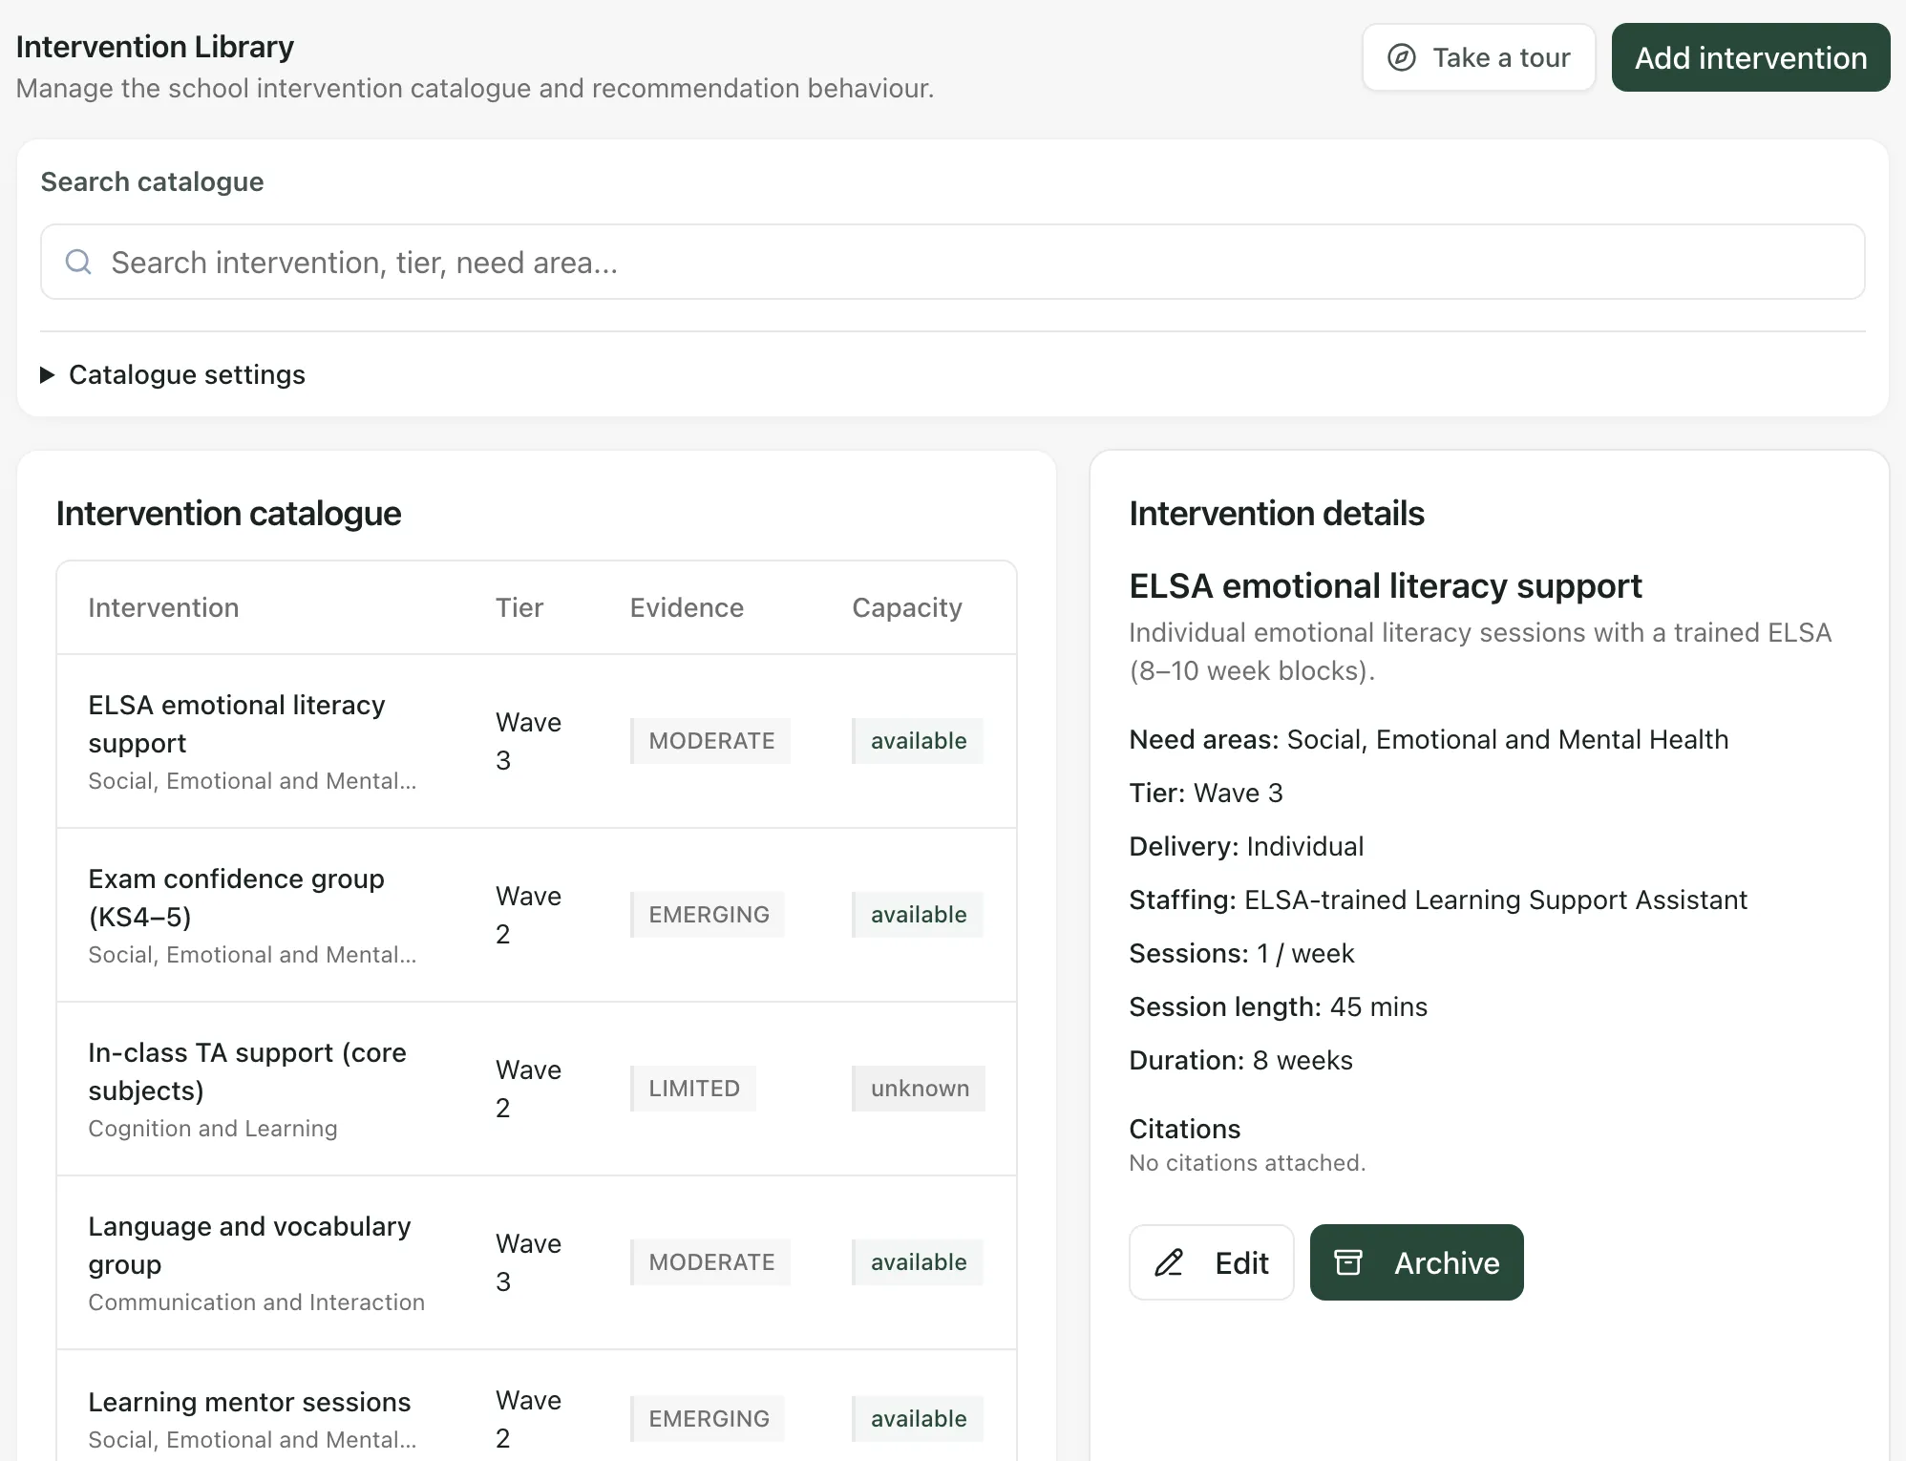
Task: Click Session length: 45 mins line
Action: point(1278,1006)
